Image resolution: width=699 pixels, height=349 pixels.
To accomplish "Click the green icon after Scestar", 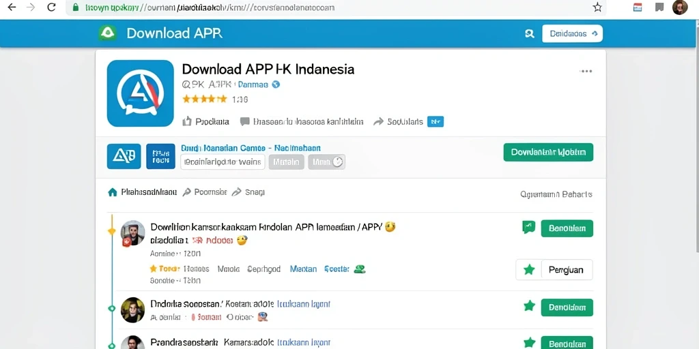I will (x=359, y=269).
